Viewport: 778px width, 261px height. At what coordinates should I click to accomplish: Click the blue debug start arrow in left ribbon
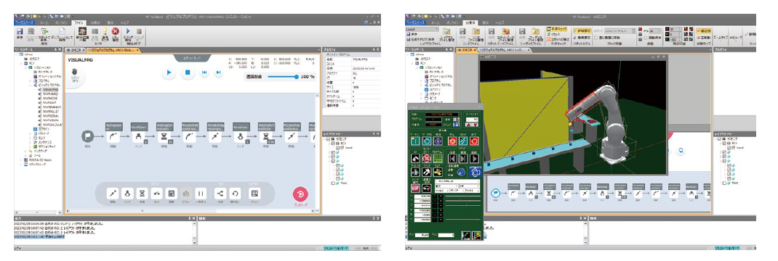(x=127, y=32)
